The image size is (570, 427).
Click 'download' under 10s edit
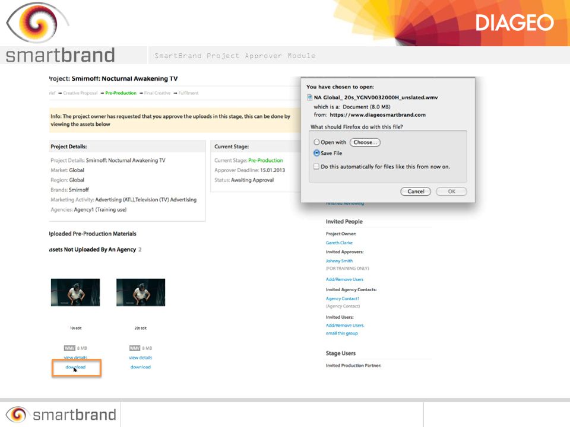click(x=75, y=367)
